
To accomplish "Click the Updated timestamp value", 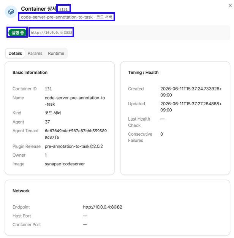I will [191, 107].
